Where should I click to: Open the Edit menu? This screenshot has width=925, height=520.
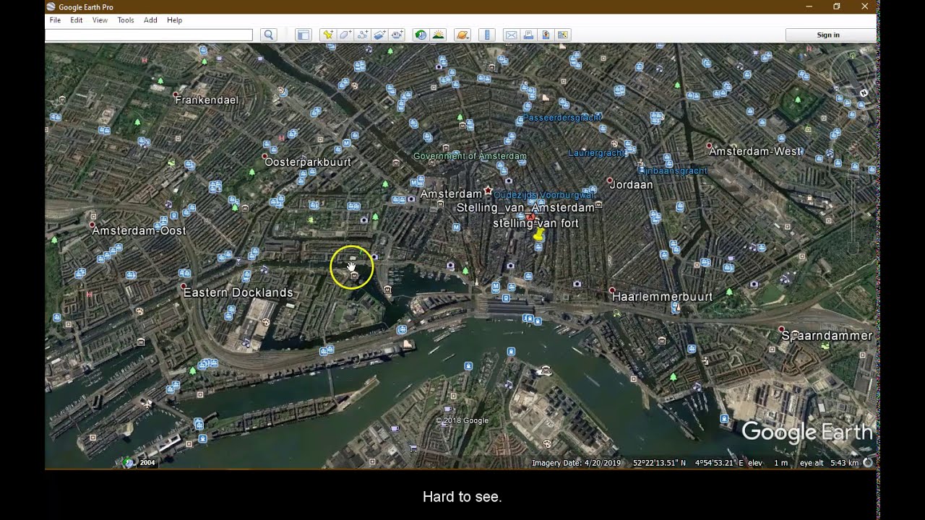tap(77, 20)
